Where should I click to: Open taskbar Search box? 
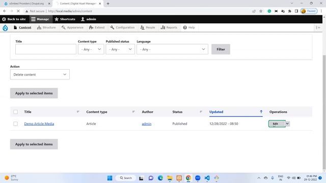pyautogui.click(x=126, y=178)
